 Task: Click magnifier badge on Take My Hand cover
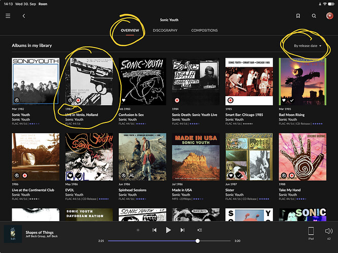[x=284, y=176]
